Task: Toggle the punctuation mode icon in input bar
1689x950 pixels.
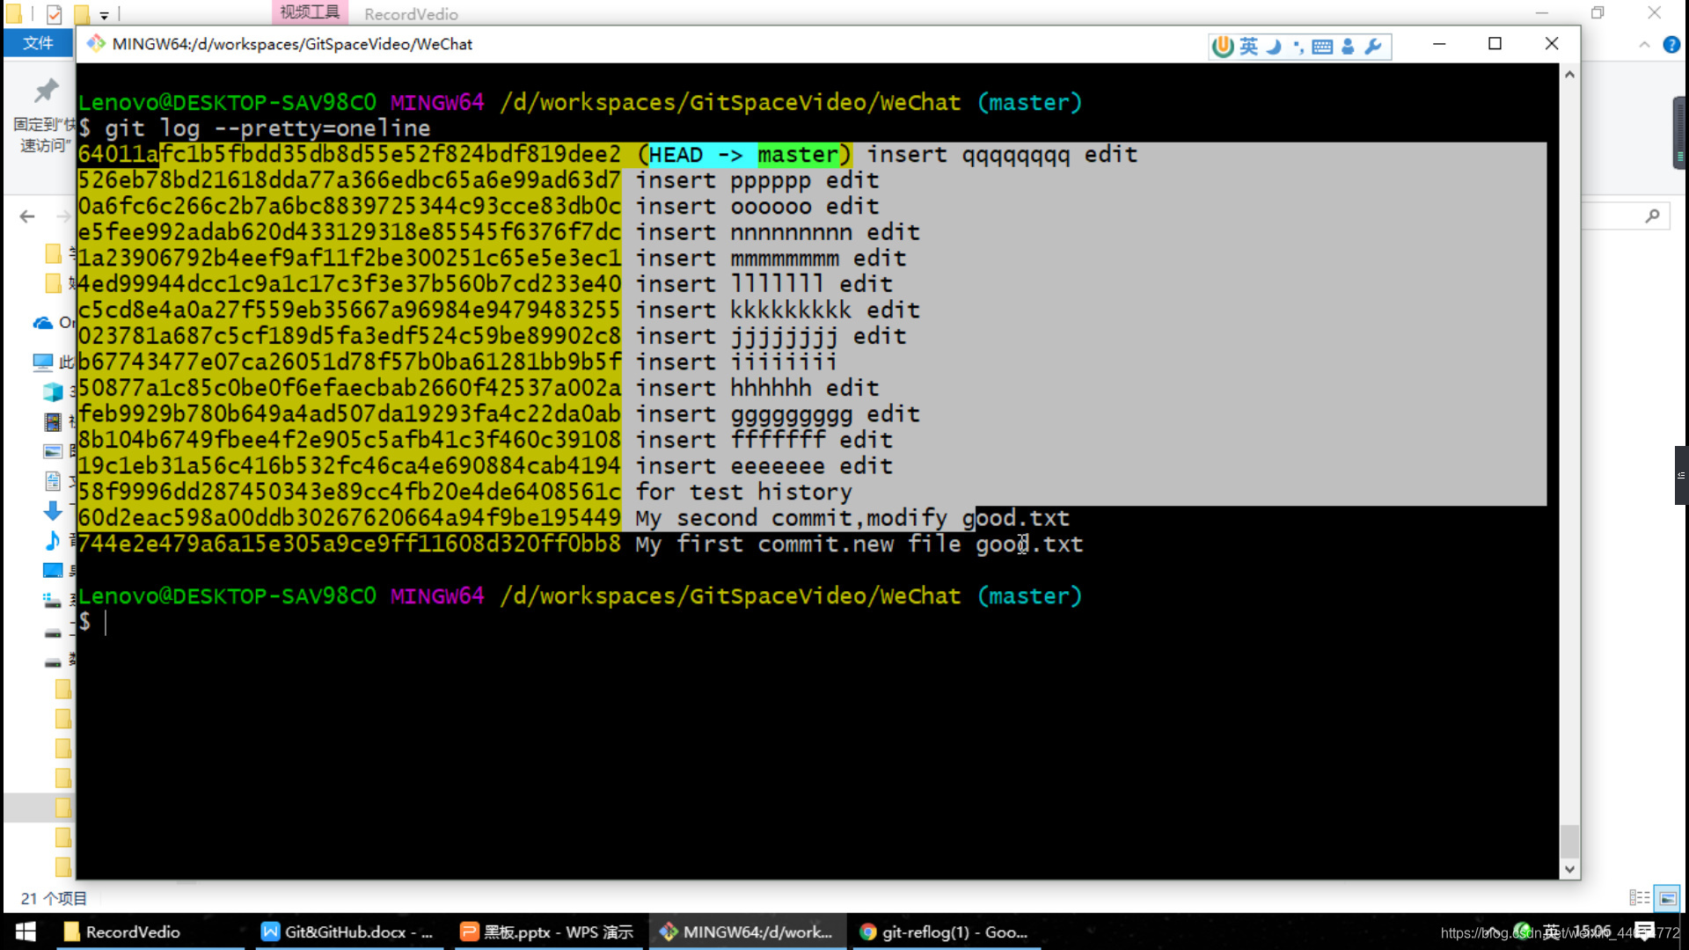Action: pos(1298,47)
